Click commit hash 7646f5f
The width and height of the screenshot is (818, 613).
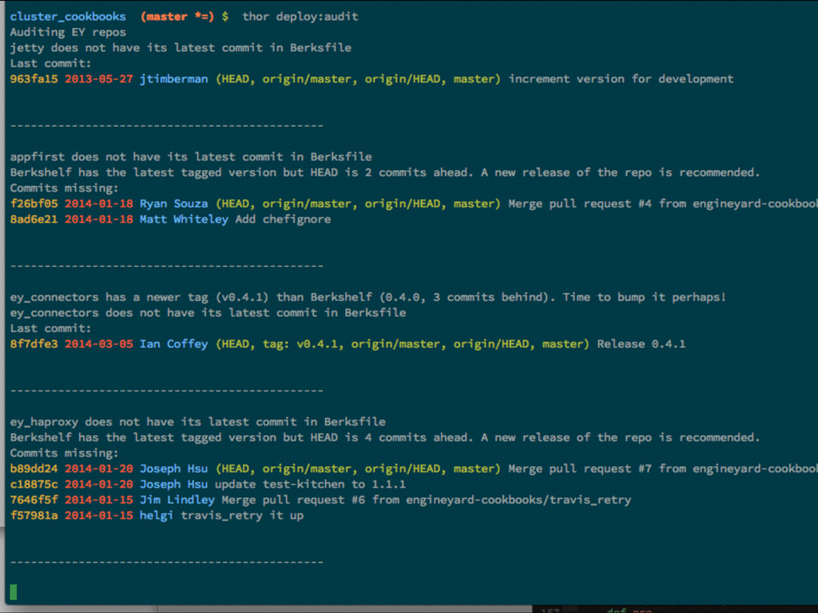[34, 500]
